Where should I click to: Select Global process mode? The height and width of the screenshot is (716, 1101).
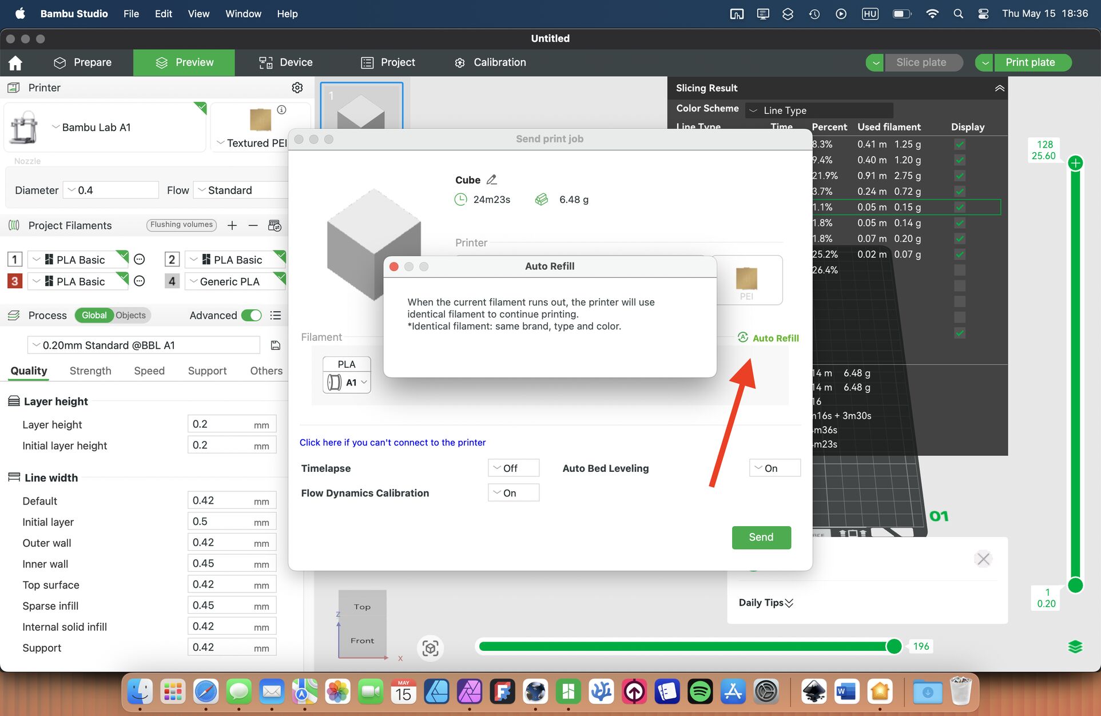94,315
